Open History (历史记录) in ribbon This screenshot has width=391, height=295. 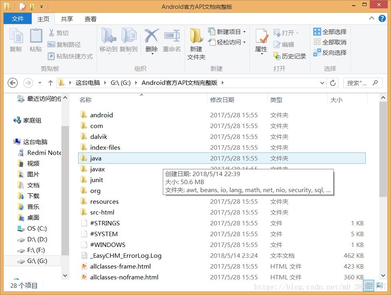pyautogui.click(x=290, y=56)
